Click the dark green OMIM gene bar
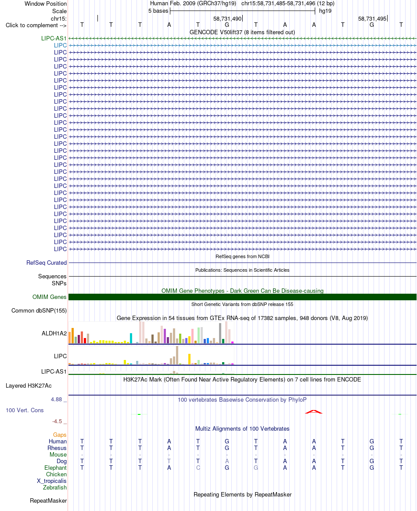The image size is (417, 511). (242, 297)
